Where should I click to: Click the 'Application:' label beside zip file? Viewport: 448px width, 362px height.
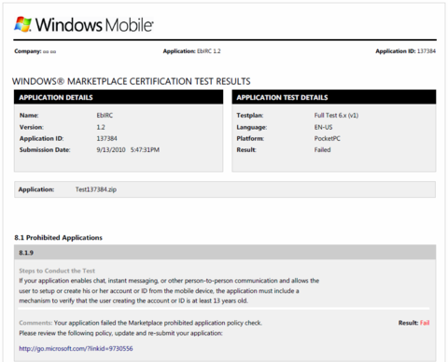pos(36,189)
